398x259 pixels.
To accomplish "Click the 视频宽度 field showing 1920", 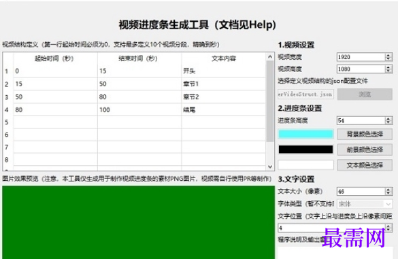I will [361, 57].
